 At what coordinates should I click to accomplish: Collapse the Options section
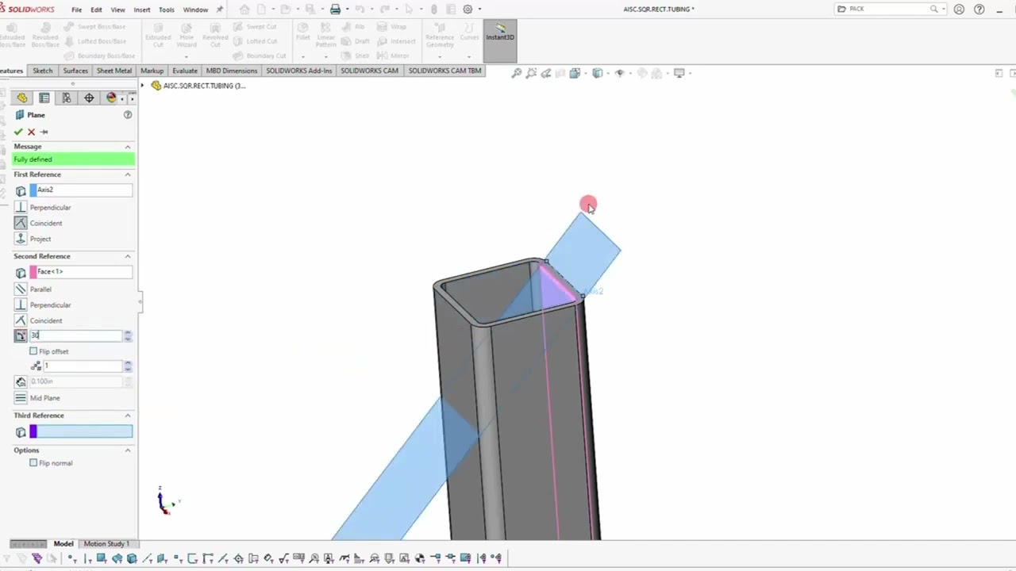click(128, 450)
